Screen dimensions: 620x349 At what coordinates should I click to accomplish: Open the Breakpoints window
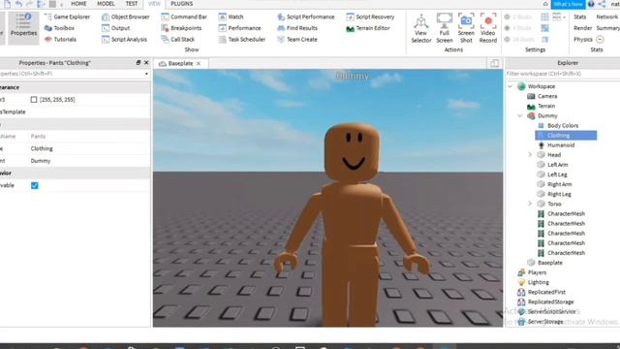[181, 28]
